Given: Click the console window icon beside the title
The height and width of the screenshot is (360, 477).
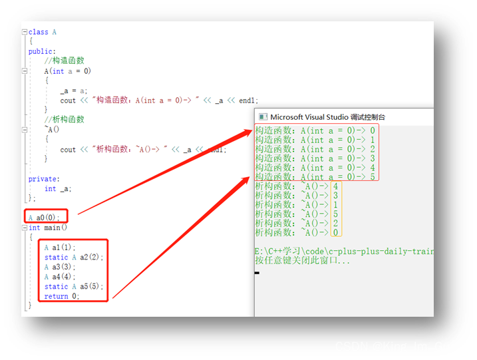Looking at the screenshot, I should click(x=263, y=117).
